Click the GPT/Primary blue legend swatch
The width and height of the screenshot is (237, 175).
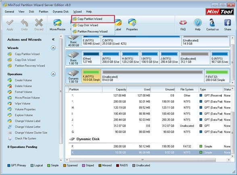pyautogui.click(x=9, y=165)
